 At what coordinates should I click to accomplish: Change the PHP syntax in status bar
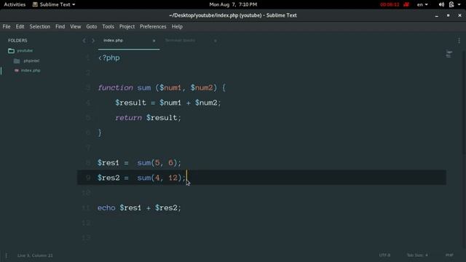(449, 255)
